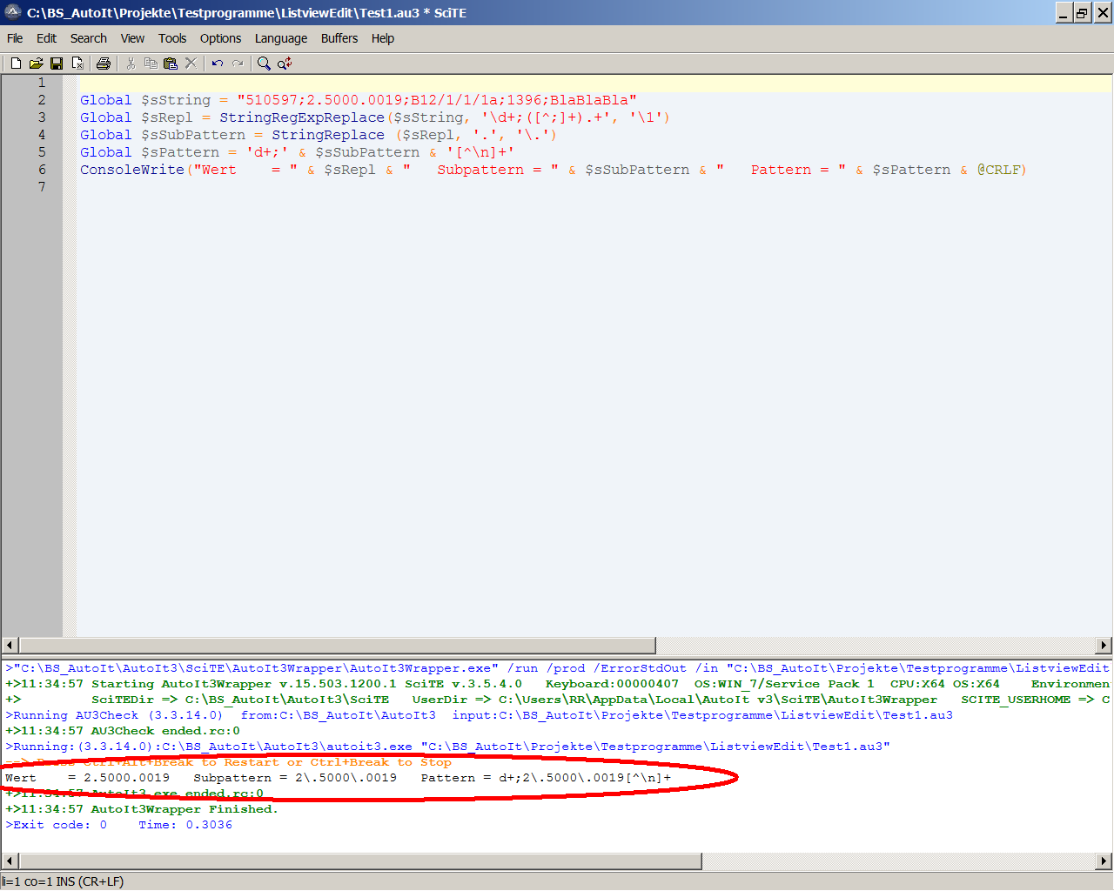
Task: Open the Search menu
Action: click(88, 38)
